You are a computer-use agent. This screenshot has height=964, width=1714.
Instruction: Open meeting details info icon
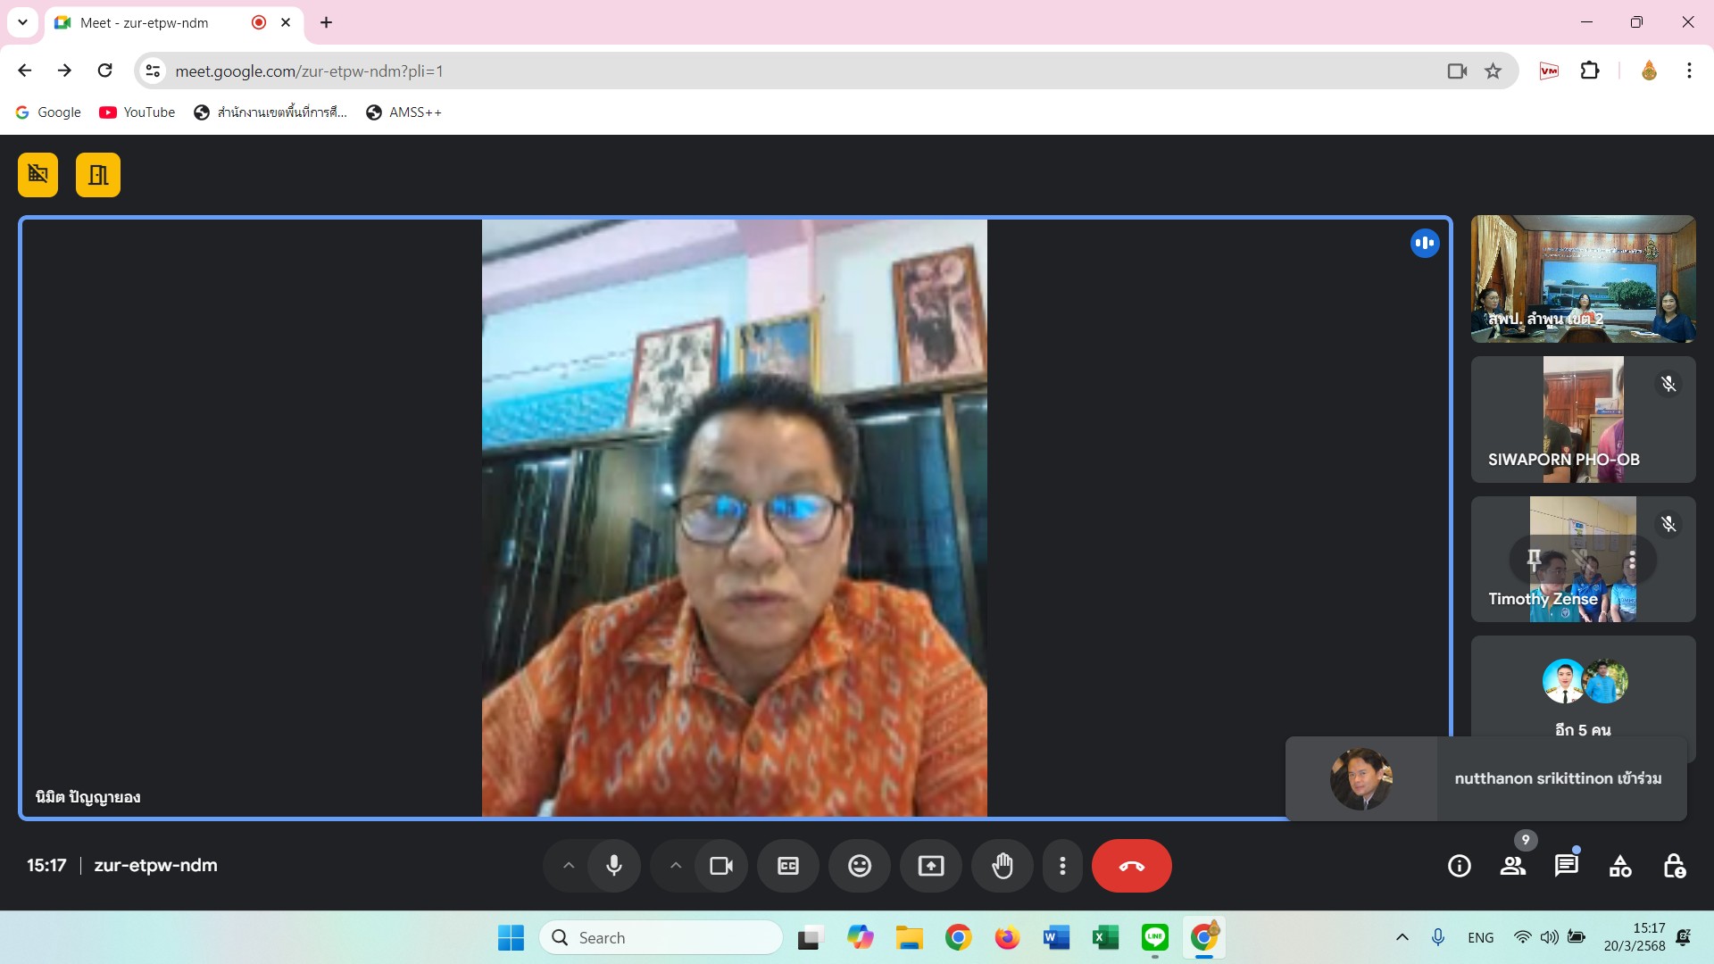[x=1459, y=866]
